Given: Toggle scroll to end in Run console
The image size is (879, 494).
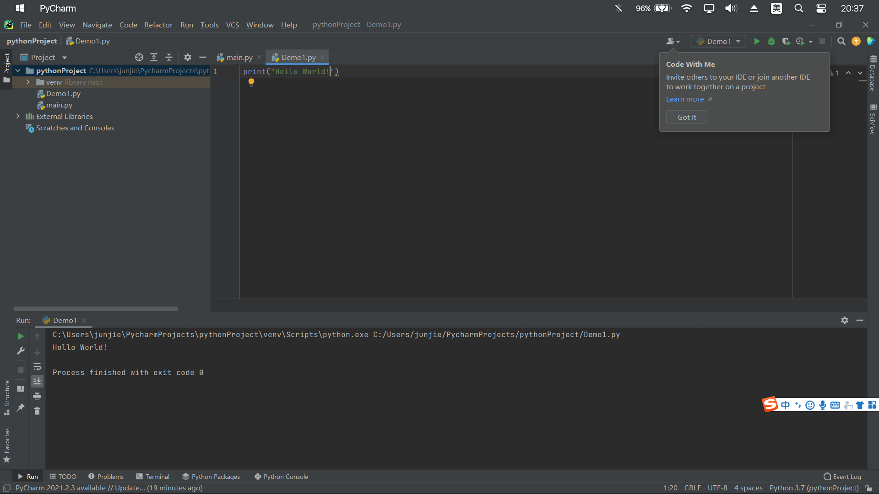Looking at the screenshot, I should point(37,381).
